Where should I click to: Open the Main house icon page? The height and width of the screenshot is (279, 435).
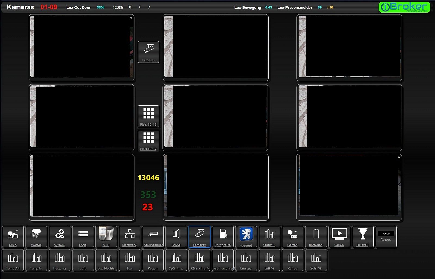[x=13, y=237]
